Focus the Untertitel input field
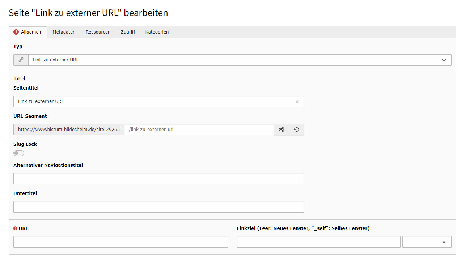Viewport: 465px width, 257px height. 158,207
